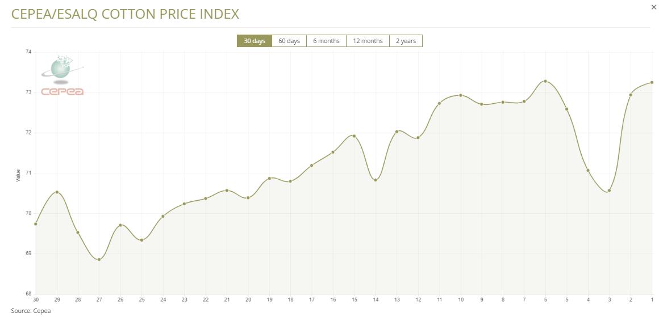Click the day 10 data point

pyautogui.click(x=461, y=95)
